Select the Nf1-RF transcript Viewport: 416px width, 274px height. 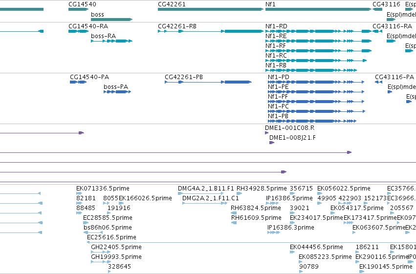click(x=318, y=51)
